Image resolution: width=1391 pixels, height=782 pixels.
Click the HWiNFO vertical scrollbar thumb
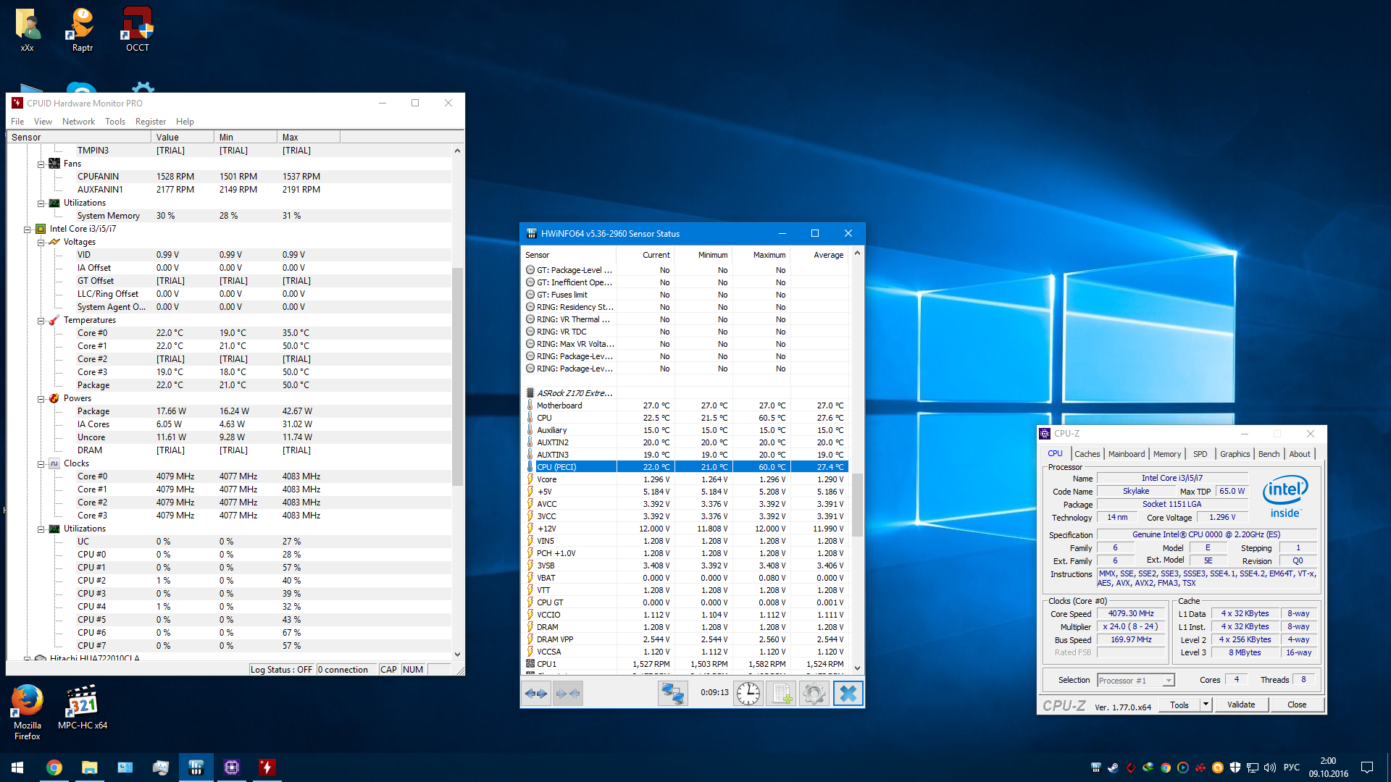click(857, 505)
